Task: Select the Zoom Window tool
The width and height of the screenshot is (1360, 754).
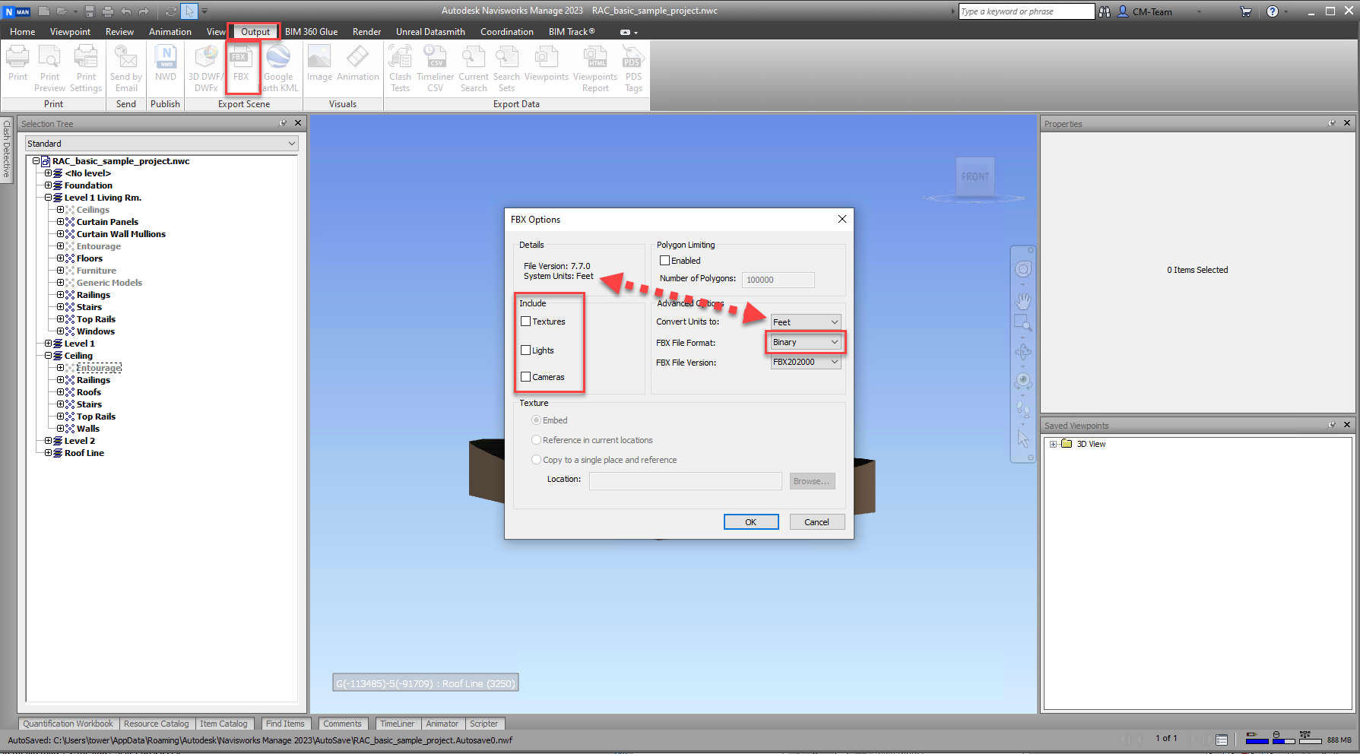Action: click(1023, 323)
